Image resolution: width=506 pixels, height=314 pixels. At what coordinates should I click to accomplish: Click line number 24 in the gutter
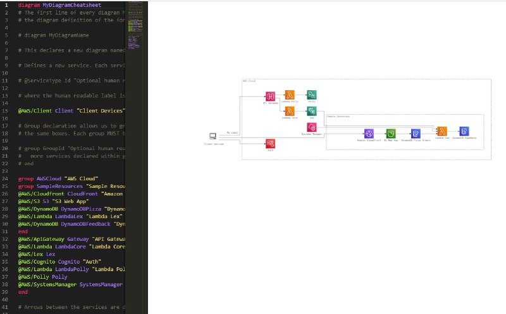coord(5,178)
